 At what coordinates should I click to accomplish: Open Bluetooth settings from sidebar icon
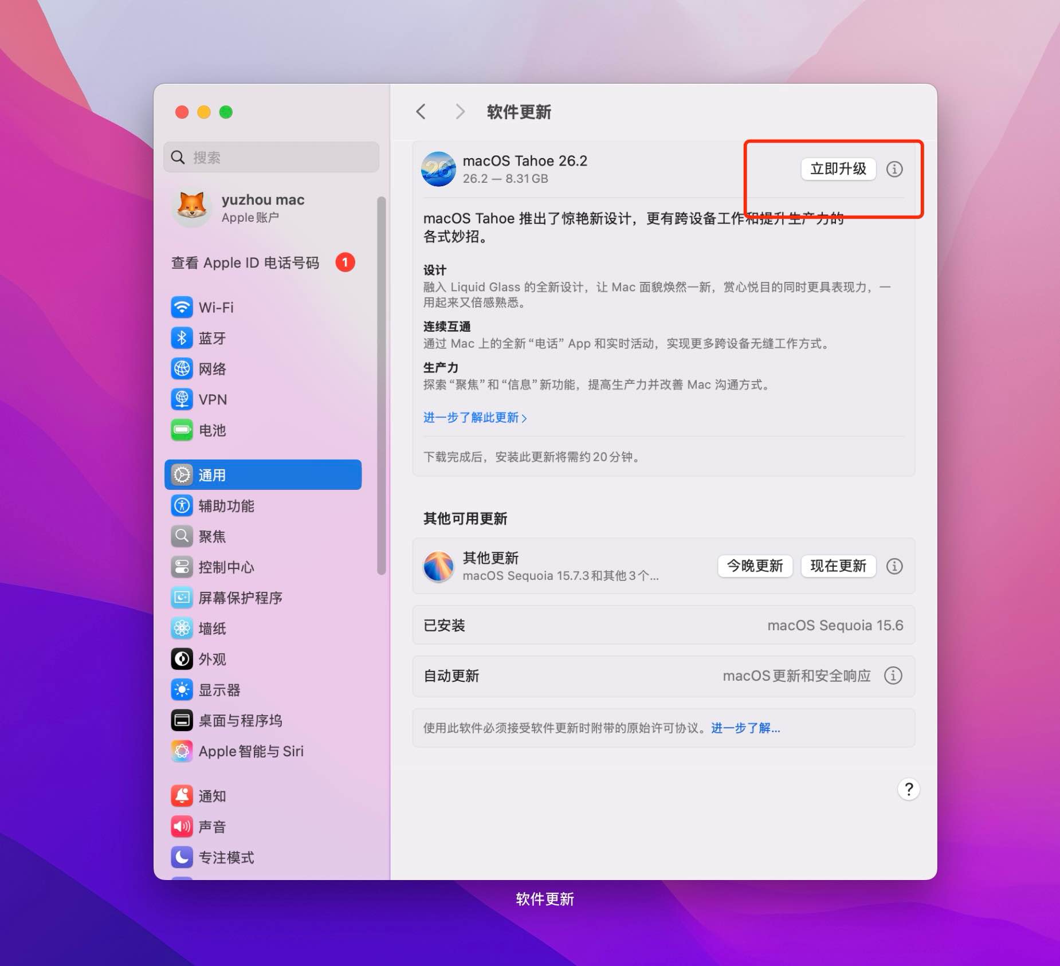coord(182,338)
